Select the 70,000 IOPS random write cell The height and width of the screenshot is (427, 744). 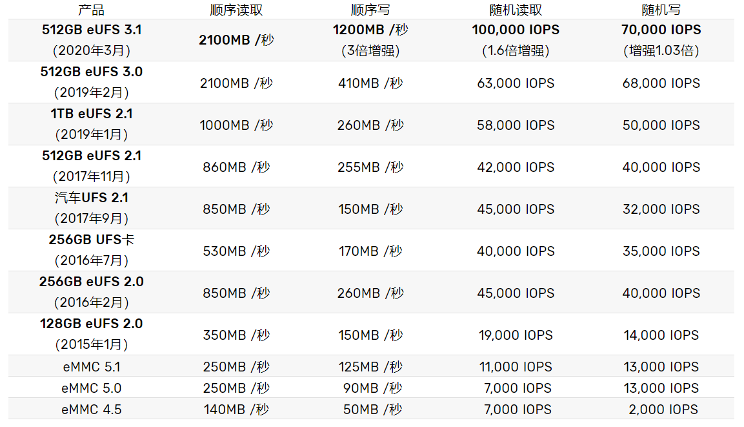pos(661,40)
